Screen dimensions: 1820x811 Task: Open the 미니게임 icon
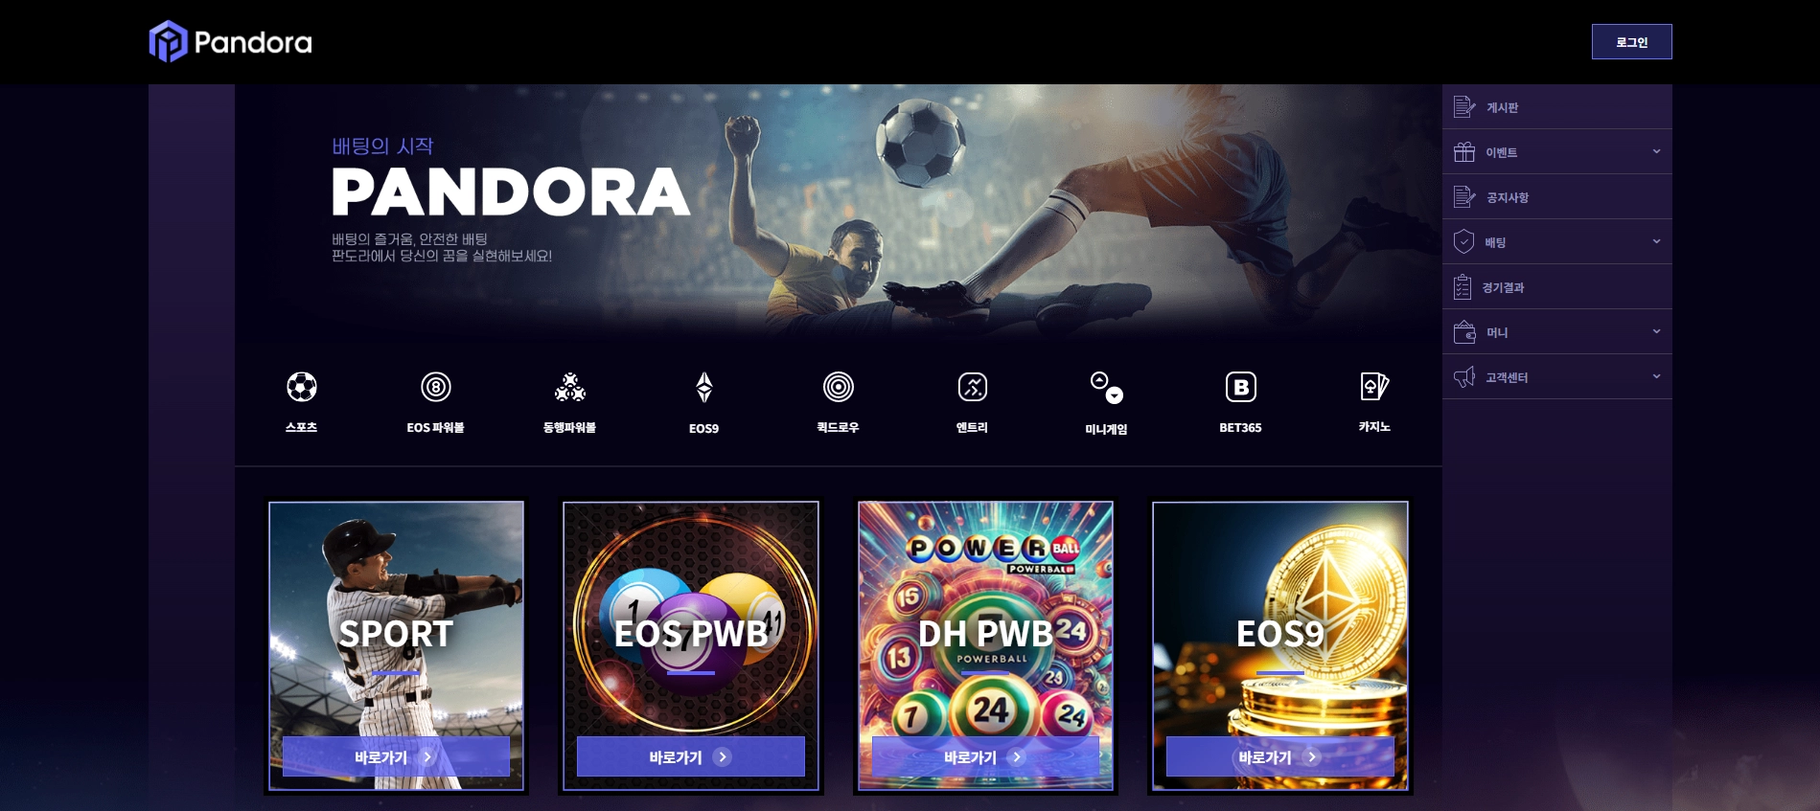[x=1107, y=388]
